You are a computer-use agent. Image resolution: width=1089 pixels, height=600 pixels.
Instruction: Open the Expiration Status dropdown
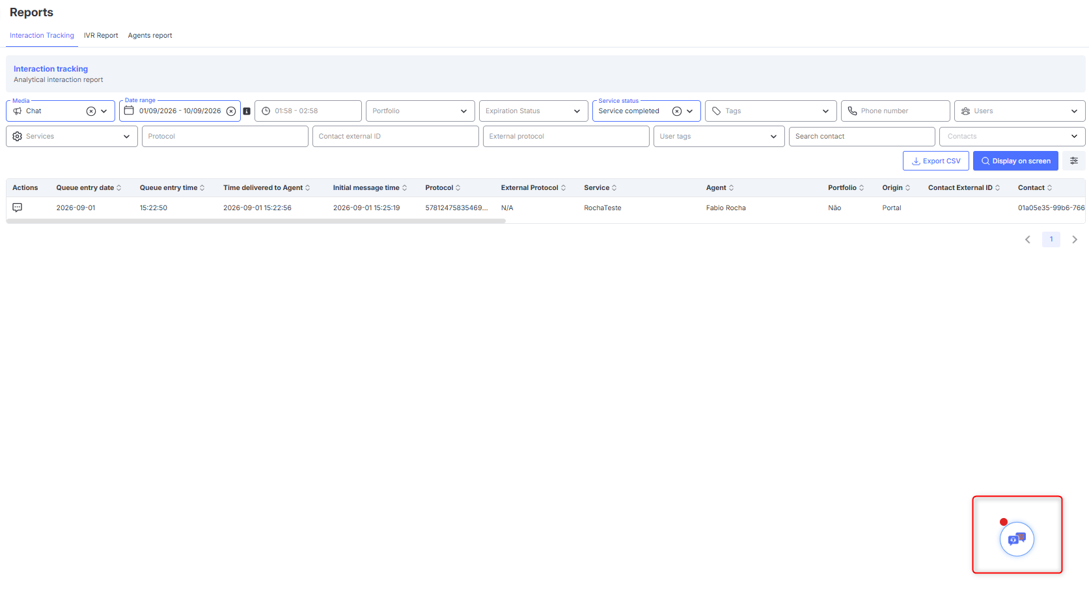533,111
